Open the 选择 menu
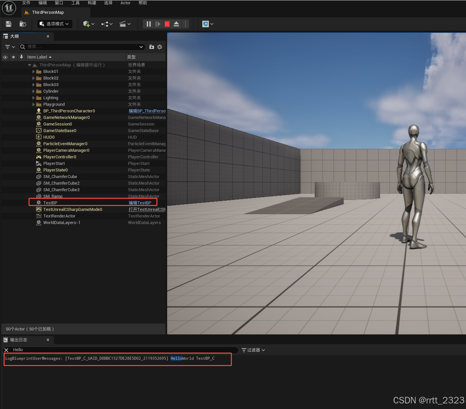This screenshot has height=409, width=466. click(x=108, y=3)
